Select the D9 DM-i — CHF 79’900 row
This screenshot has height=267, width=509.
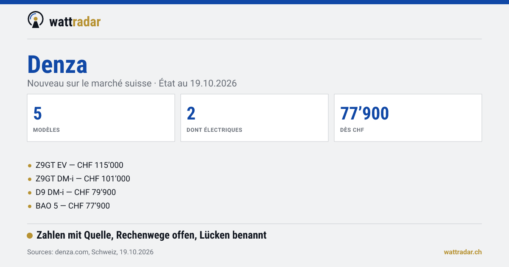coord(72,192)
